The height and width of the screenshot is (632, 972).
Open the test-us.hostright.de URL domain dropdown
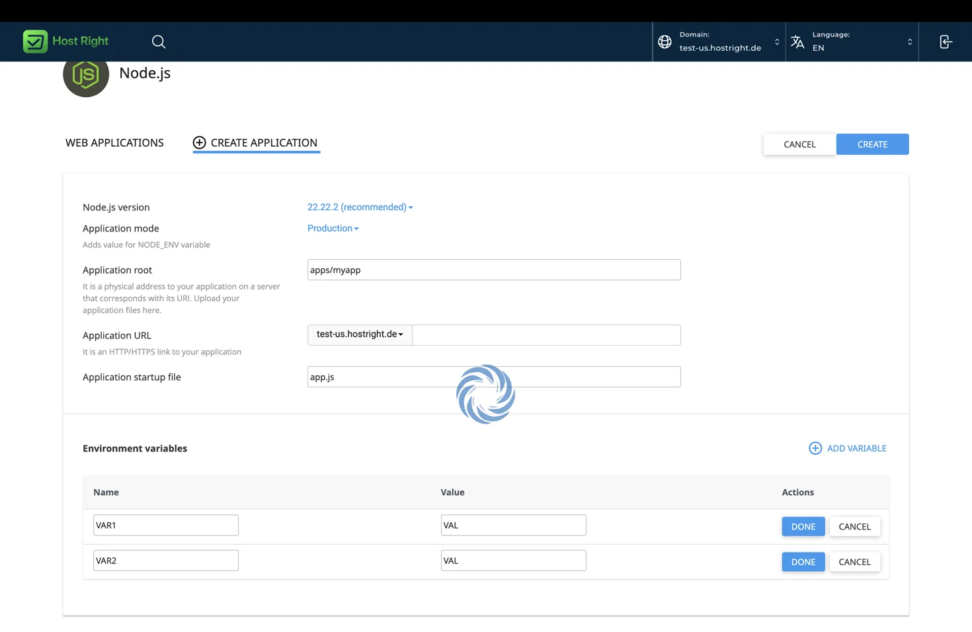point(360,335)
